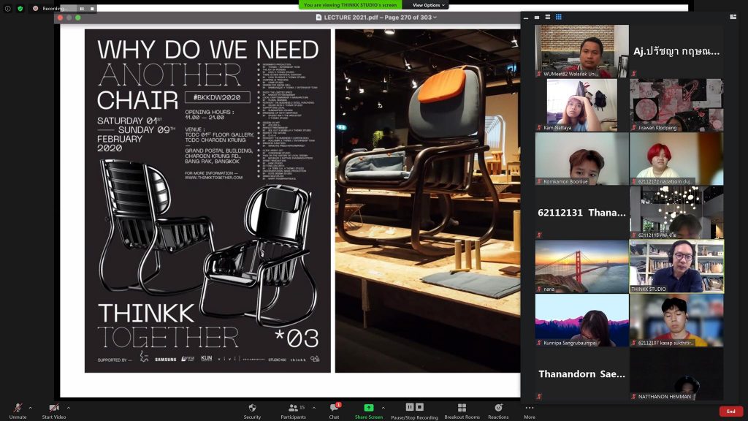Click the red End meeting button
Screen dimensions: 748x421
tap(730, 411)
